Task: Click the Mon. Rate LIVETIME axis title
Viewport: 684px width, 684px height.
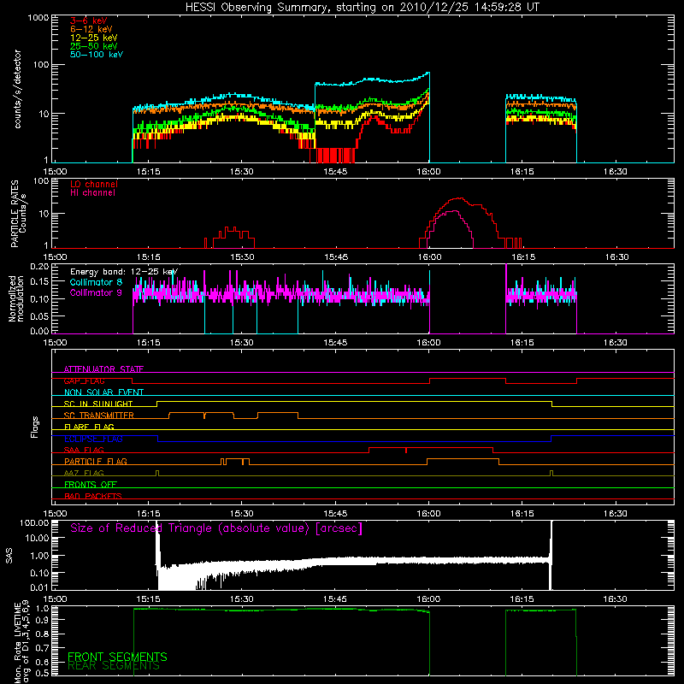Action: (22, 641)
